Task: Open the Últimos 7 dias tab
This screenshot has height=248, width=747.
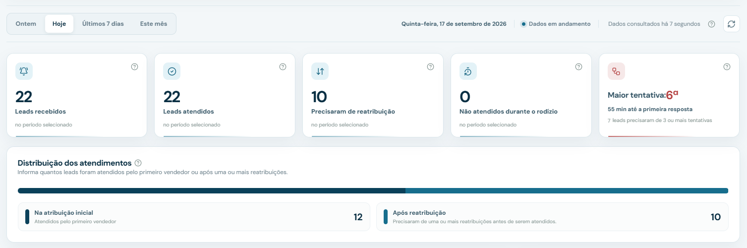Action: (103, 24)
